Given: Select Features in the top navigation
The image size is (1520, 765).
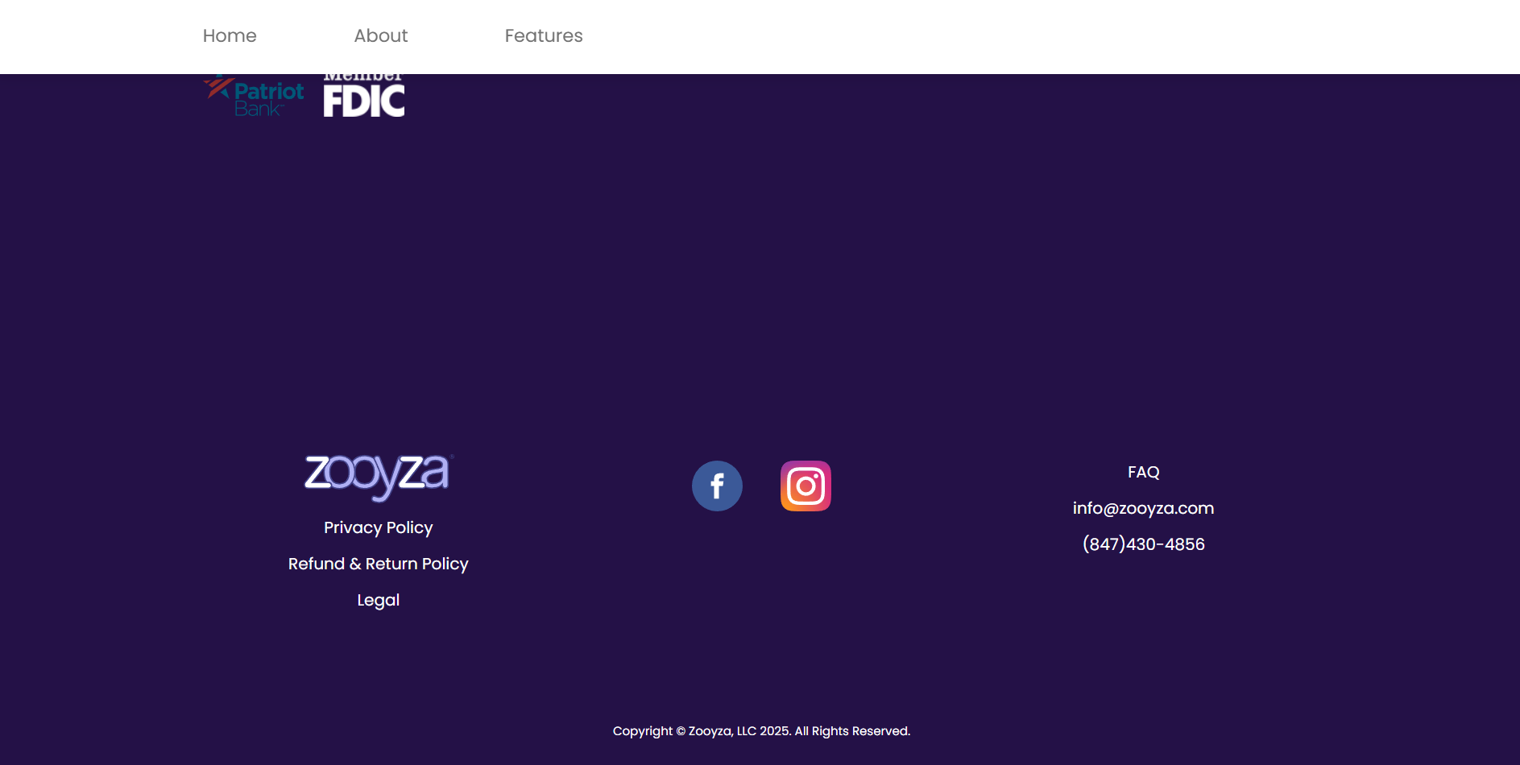Looking at the screenshot, I should [544, 35].
